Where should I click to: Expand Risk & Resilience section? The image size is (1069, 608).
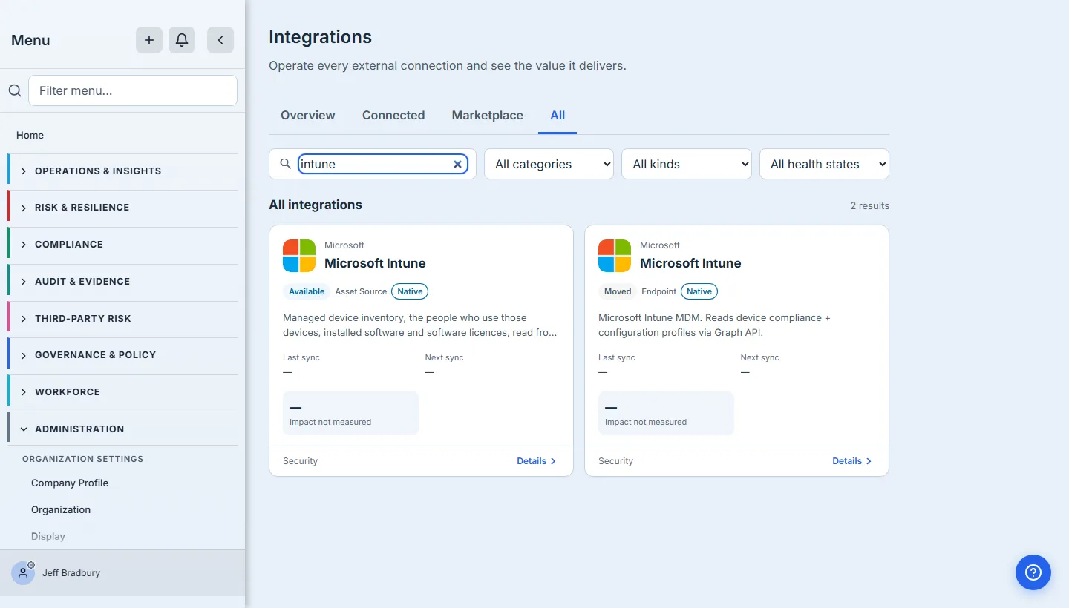122,208
